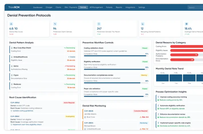Image resolution: width=203 pixels, height=134 pixels.
Task: Click the Monitoring status badge
Action: point(144,123)
